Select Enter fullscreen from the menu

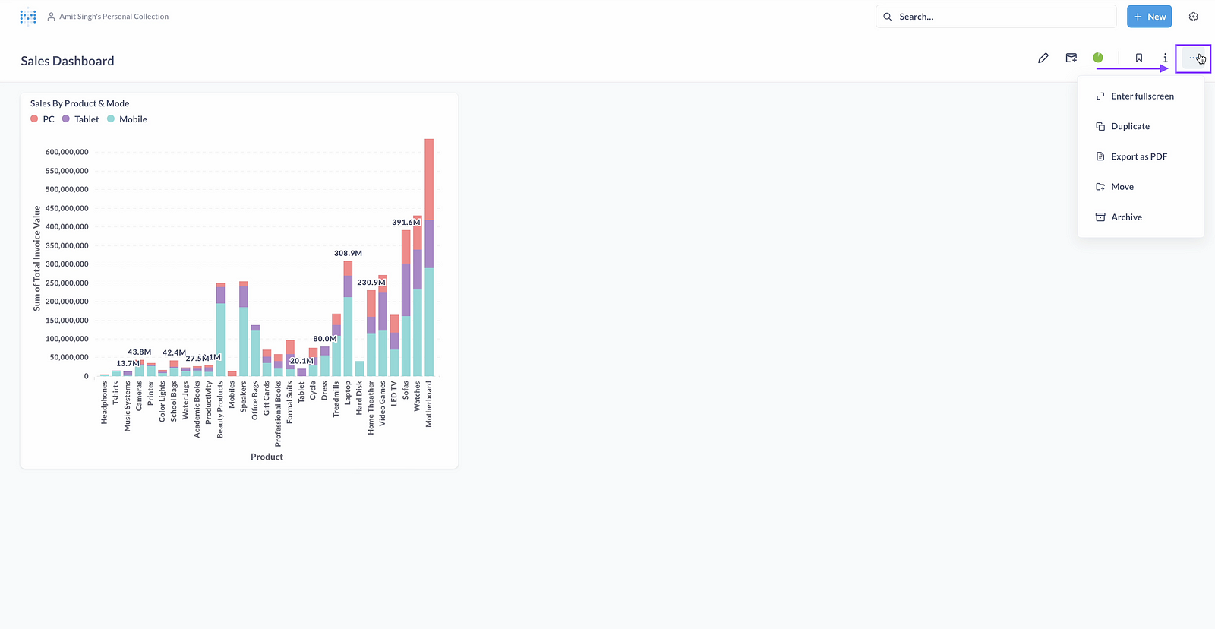pos(1142,96)
